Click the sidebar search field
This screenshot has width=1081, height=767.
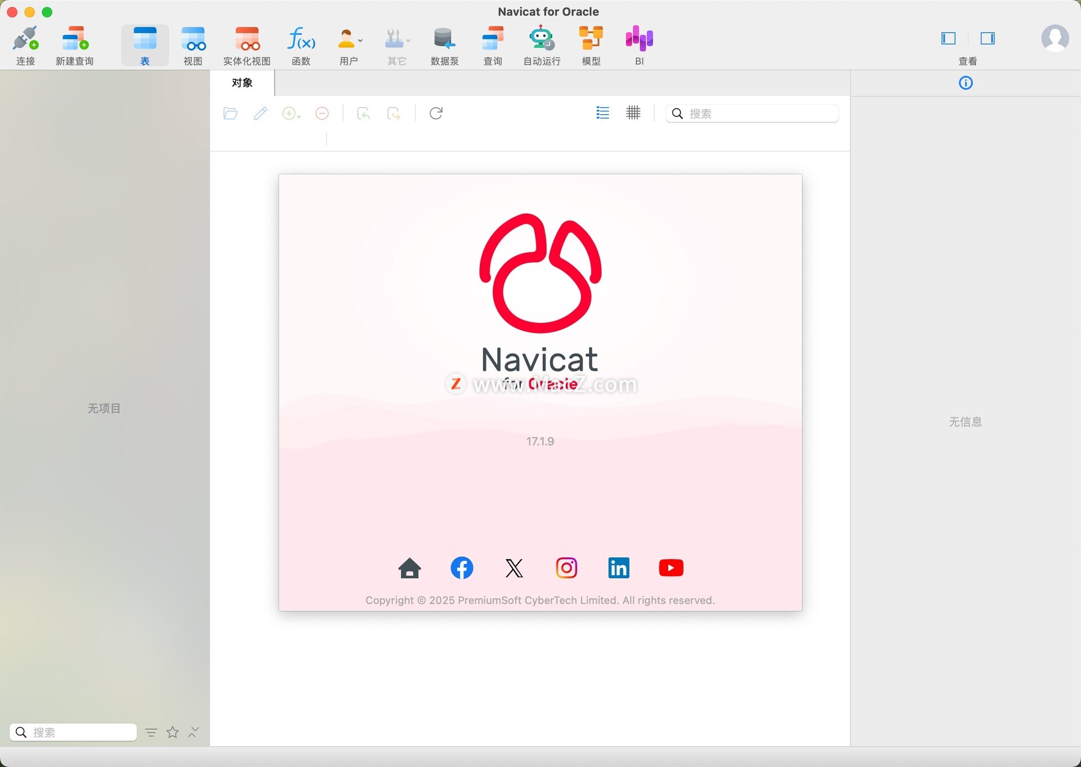click(73, 732)
